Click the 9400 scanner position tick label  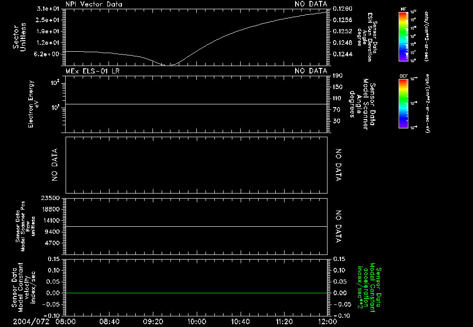(52, 232)
